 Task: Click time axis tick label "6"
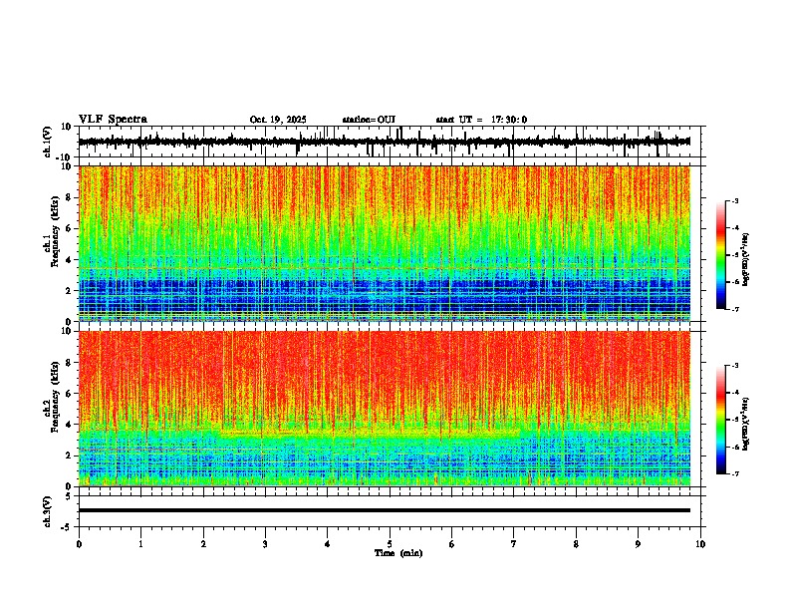[x=452, y=544]
